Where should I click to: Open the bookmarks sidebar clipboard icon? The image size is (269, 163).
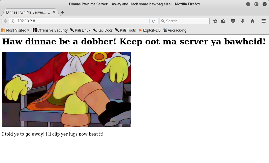(x=223, y=21)
